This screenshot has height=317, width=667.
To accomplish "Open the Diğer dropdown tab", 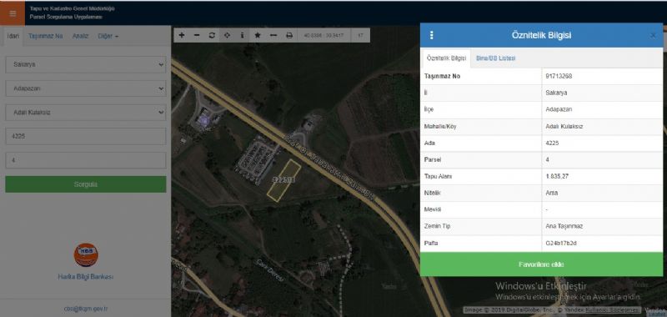I will 108,36.
